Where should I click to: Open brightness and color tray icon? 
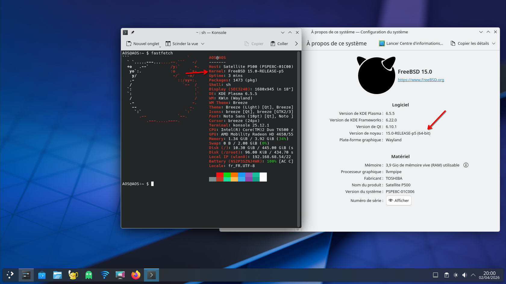(x=456, y=275)
